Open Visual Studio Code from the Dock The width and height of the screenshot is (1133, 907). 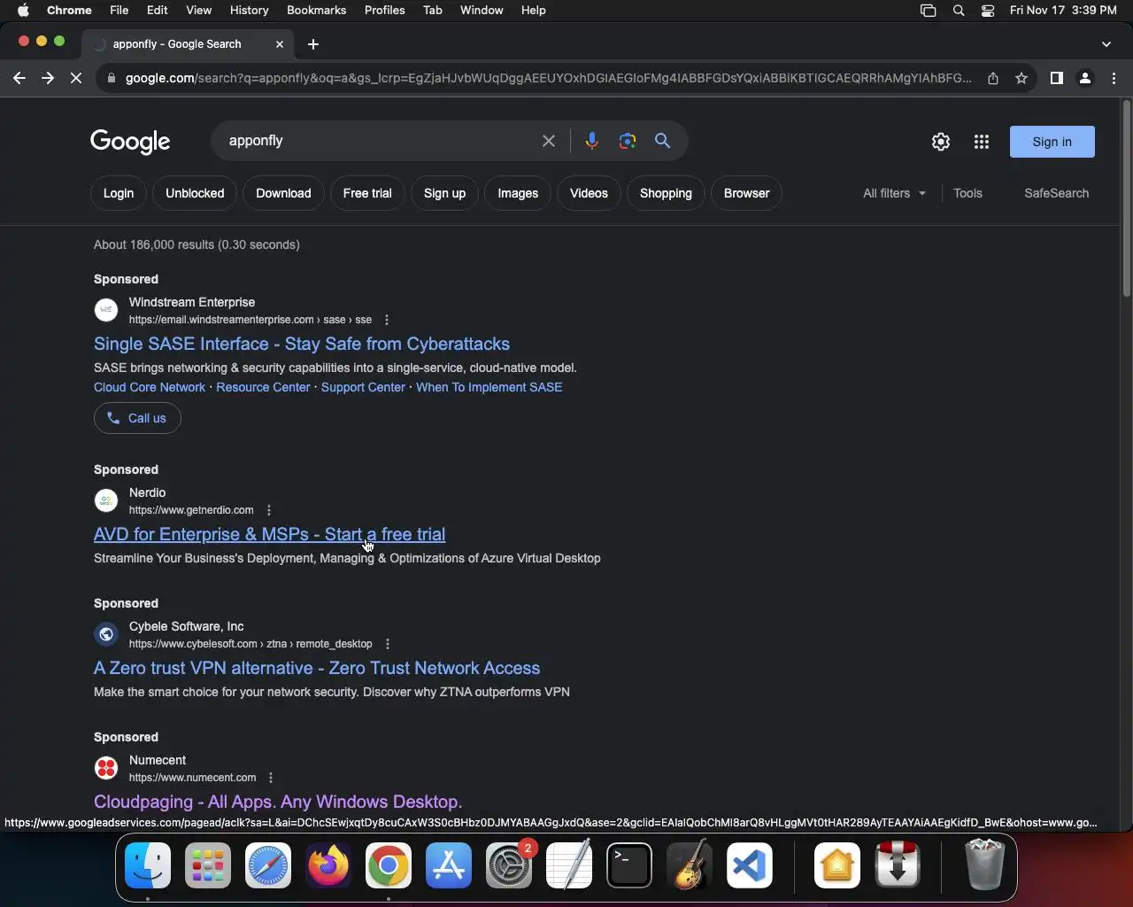coord(750,865)
